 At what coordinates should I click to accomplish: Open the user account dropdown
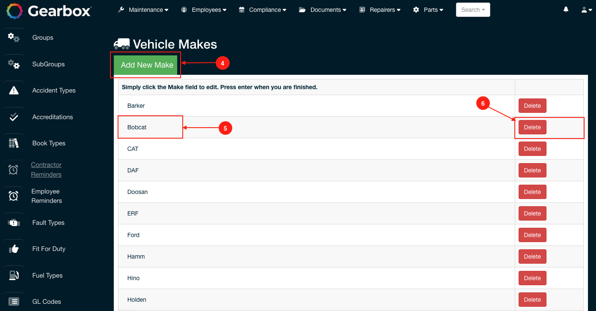click(x=587, y=10)
